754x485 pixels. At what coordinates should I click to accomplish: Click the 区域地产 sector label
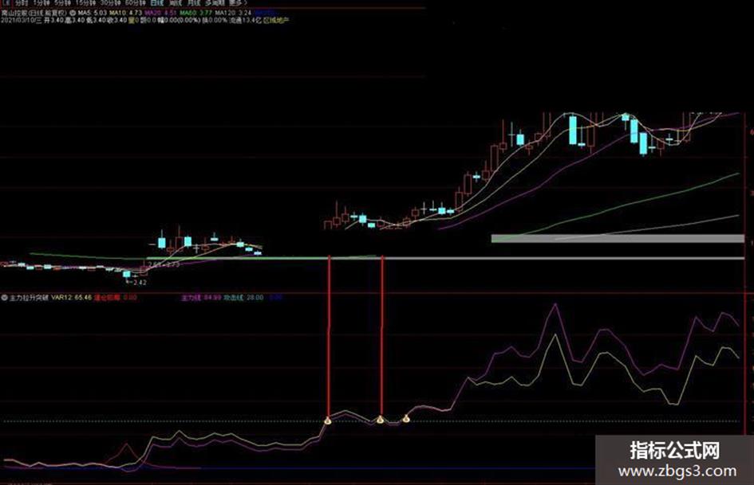pos(276,20)
